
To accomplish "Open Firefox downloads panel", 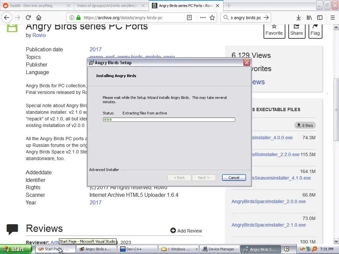I will point(299,18).
